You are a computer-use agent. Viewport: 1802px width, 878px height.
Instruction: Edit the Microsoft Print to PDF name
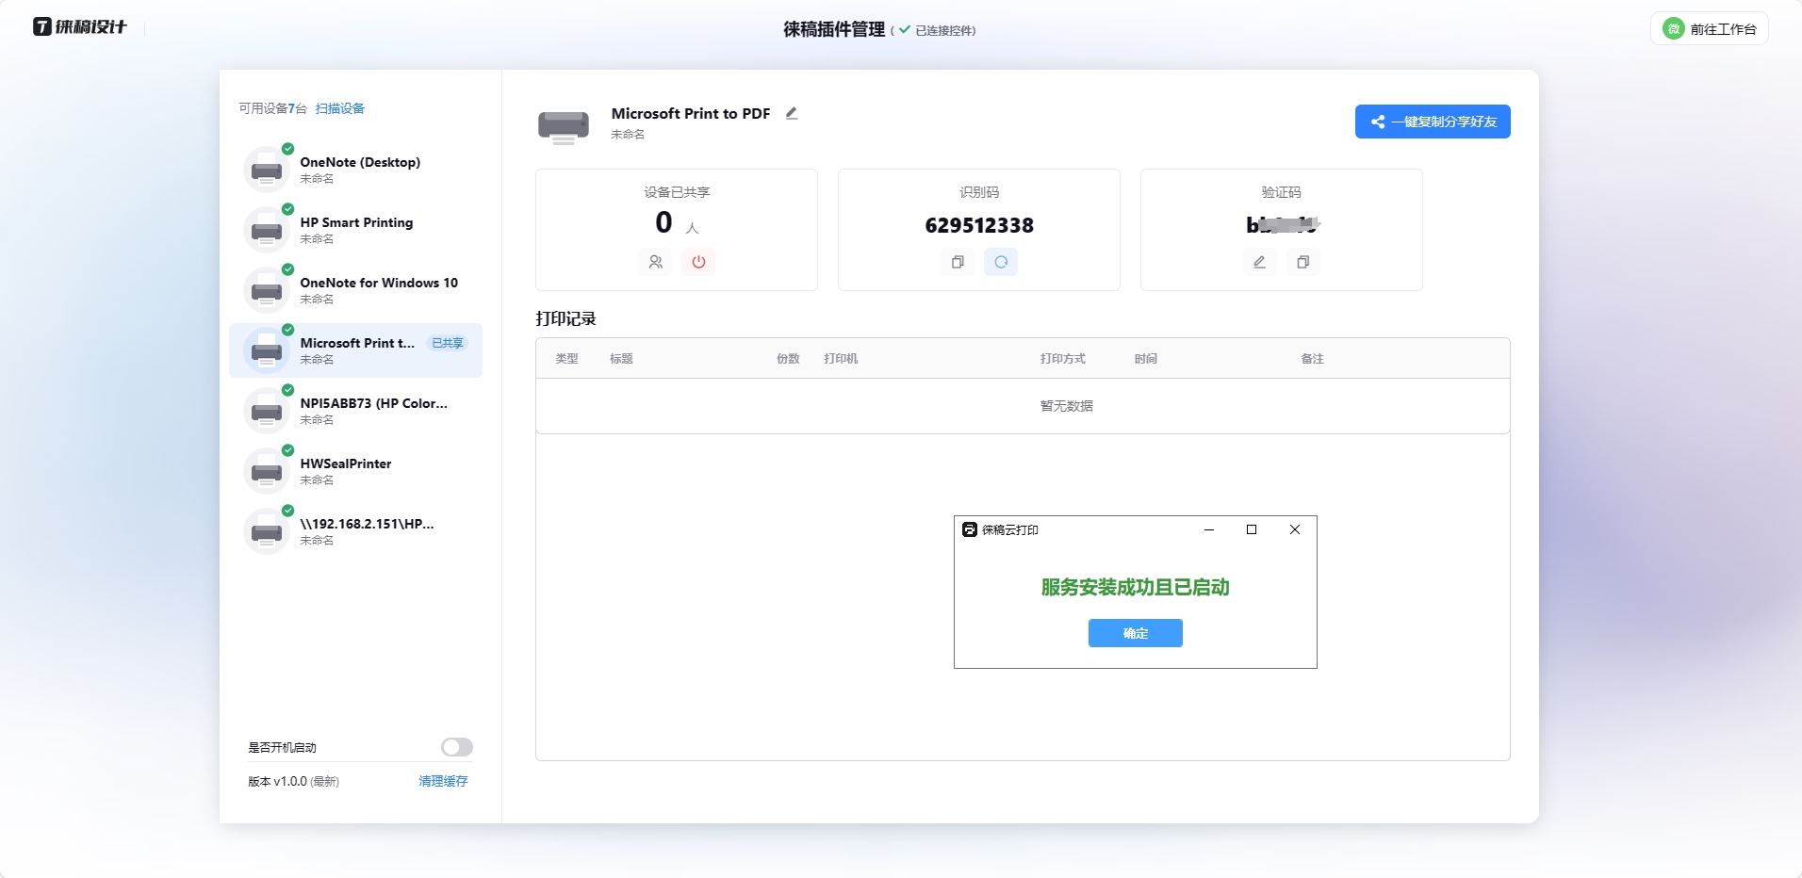[792, 113]
